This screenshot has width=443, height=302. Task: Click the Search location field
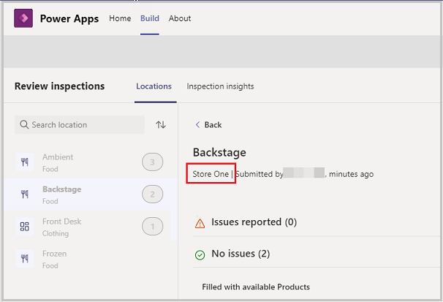click(80, 124)
